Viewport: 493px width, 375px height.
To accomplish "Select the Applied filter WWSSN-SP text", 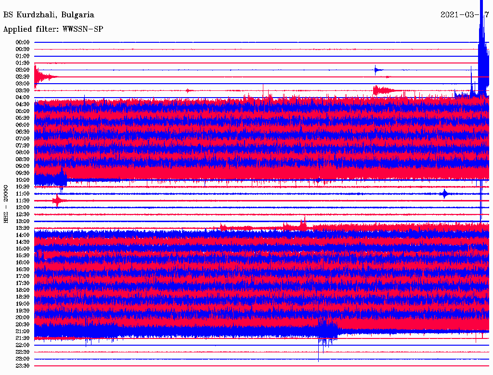I will pos(53,29).
